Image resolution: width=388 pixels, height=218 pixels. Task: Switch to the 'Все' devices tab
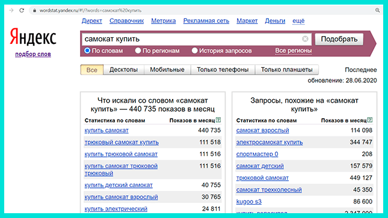[92, 70]
